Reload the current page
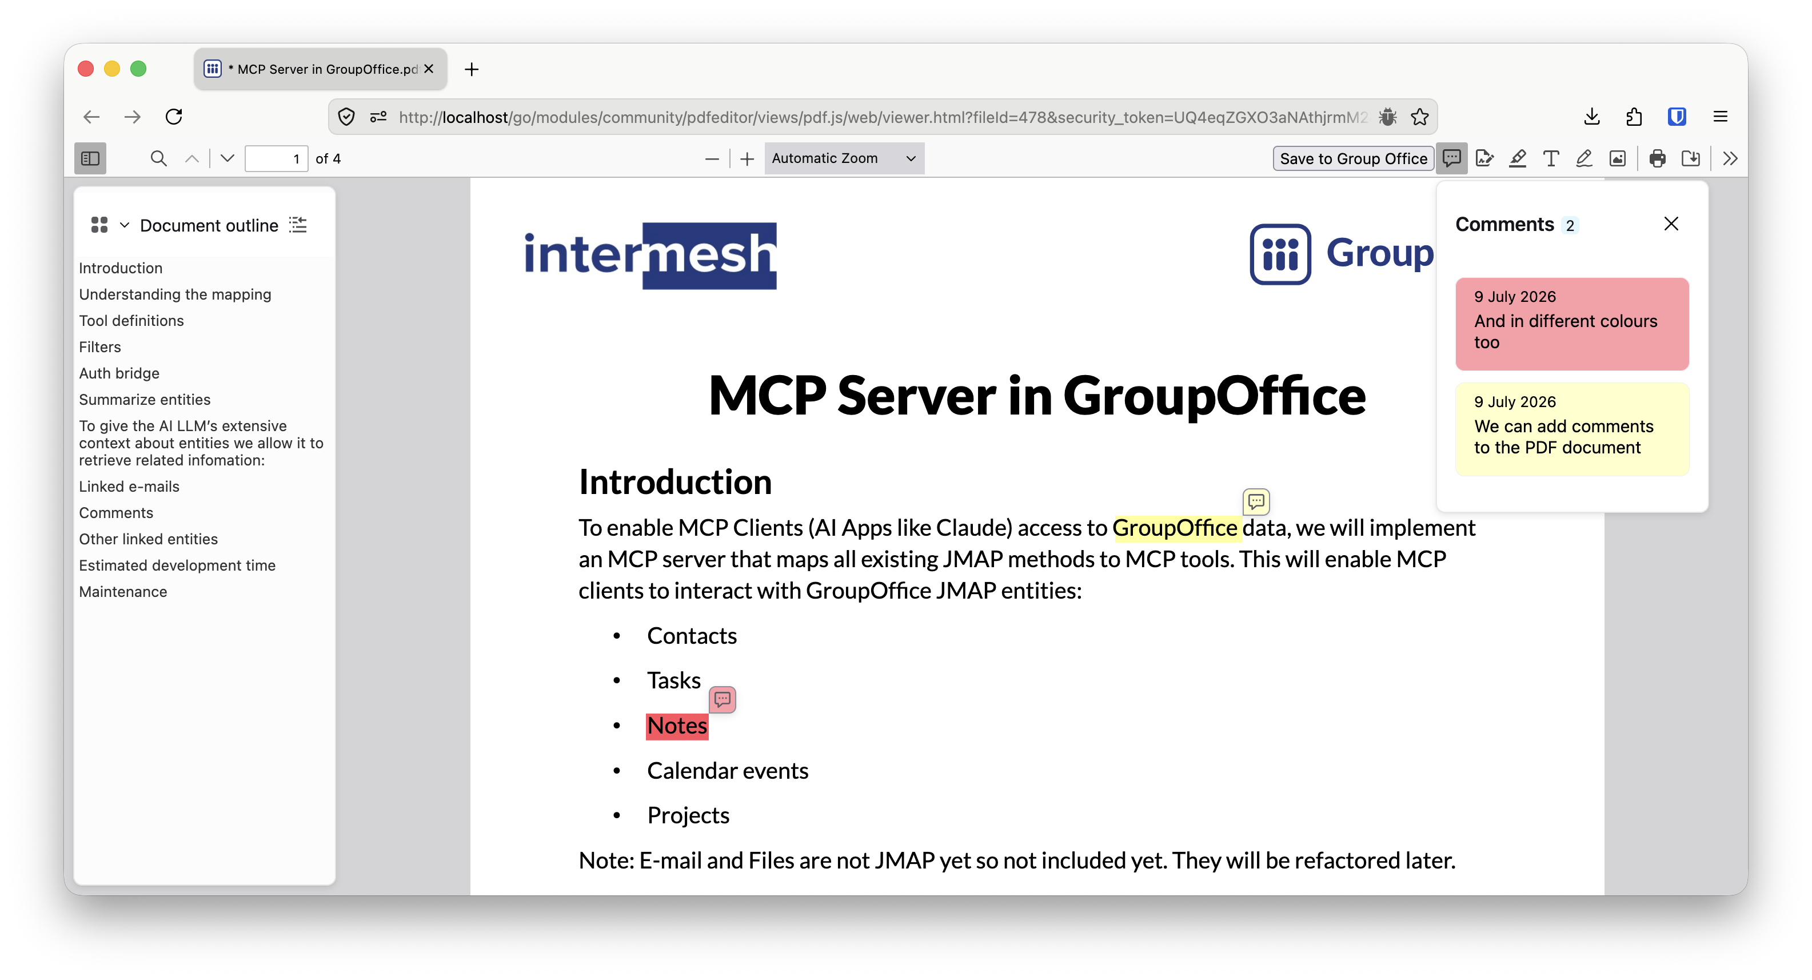The height and width of the screenshot is (980, 1812). (x=174, y=117)
